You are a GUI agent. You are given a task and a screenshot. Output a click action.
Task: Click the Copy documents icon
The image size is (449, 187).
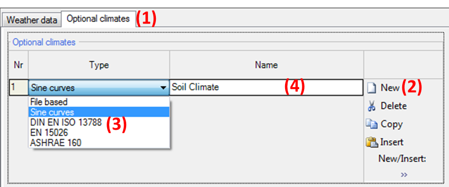372,124
